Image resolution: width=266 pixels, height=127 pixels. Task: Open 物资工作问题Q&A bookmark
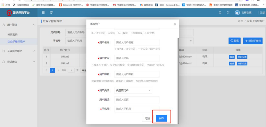[194, 5]
